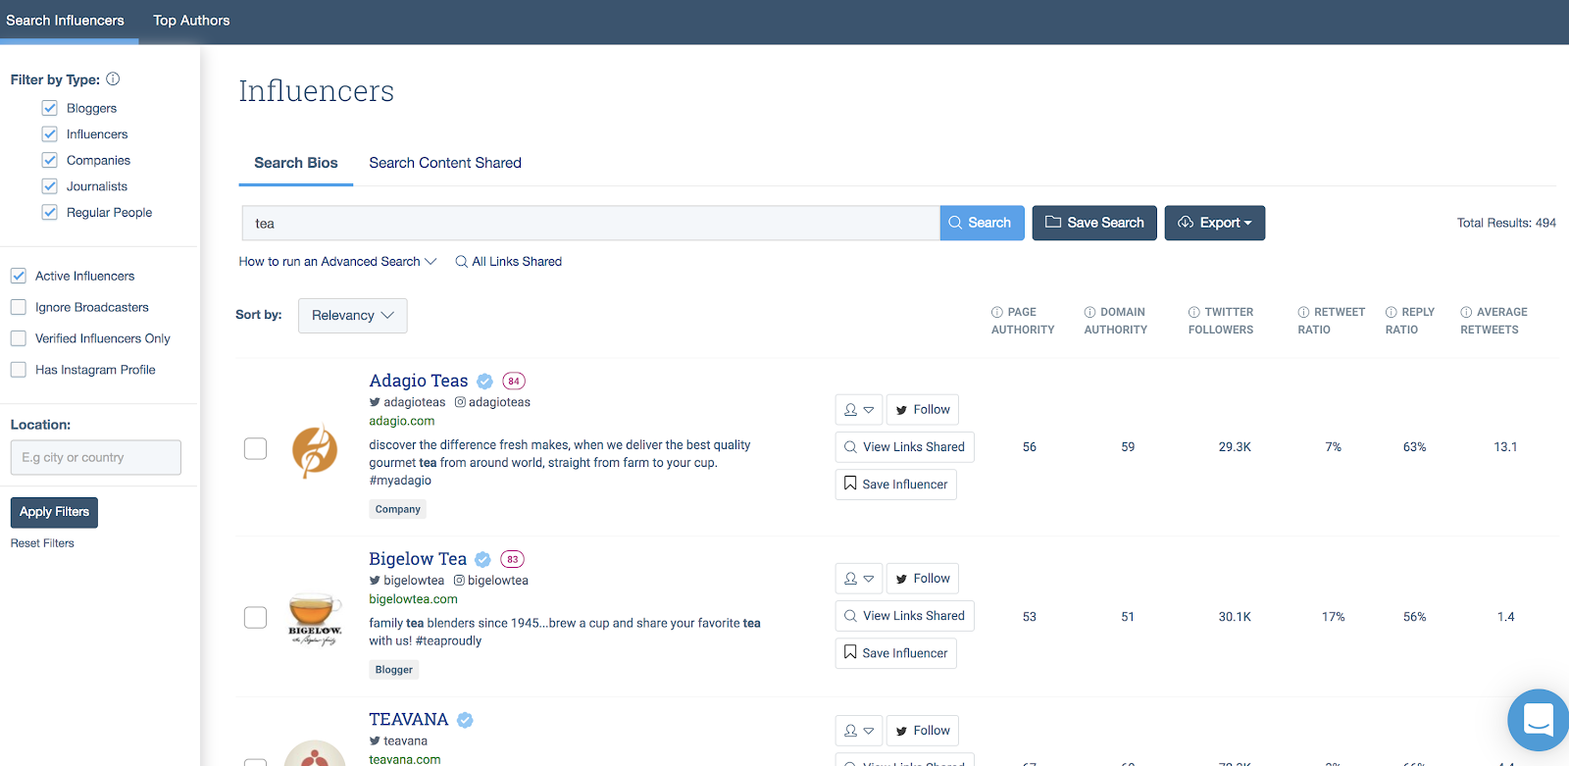The image size is (1569, 766).
Task: Toggle the Influencers filter checkbox
Action: (50, 134)
